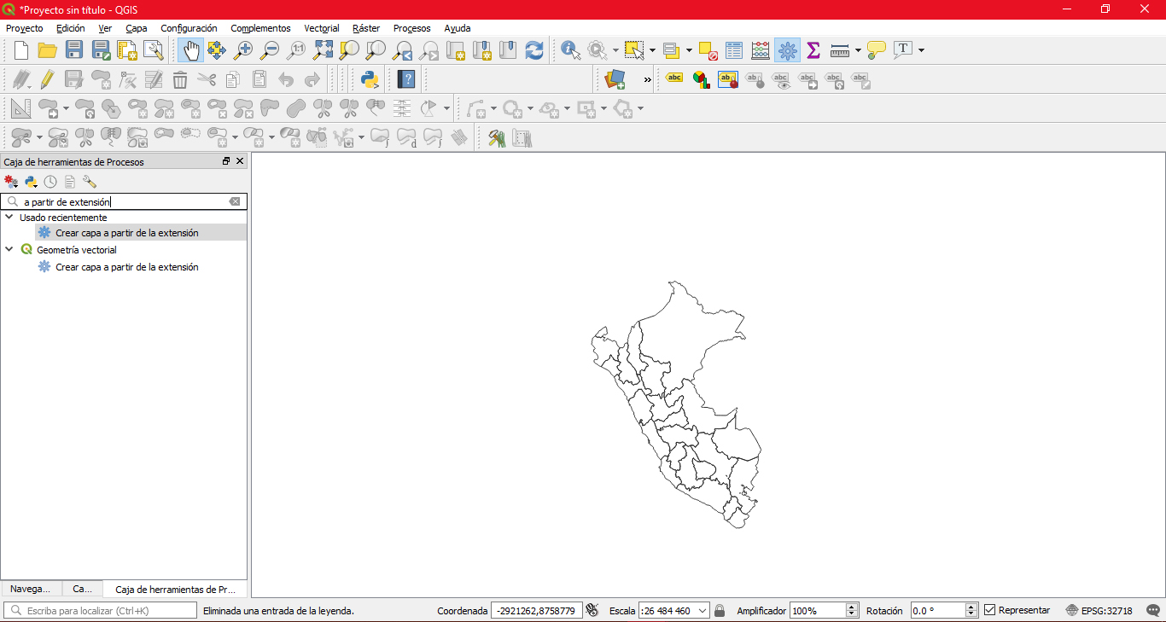Viewport: 1166px width, 622px height.
Task: Select the Identify Features tool
Action: click(x=569, y=50)
